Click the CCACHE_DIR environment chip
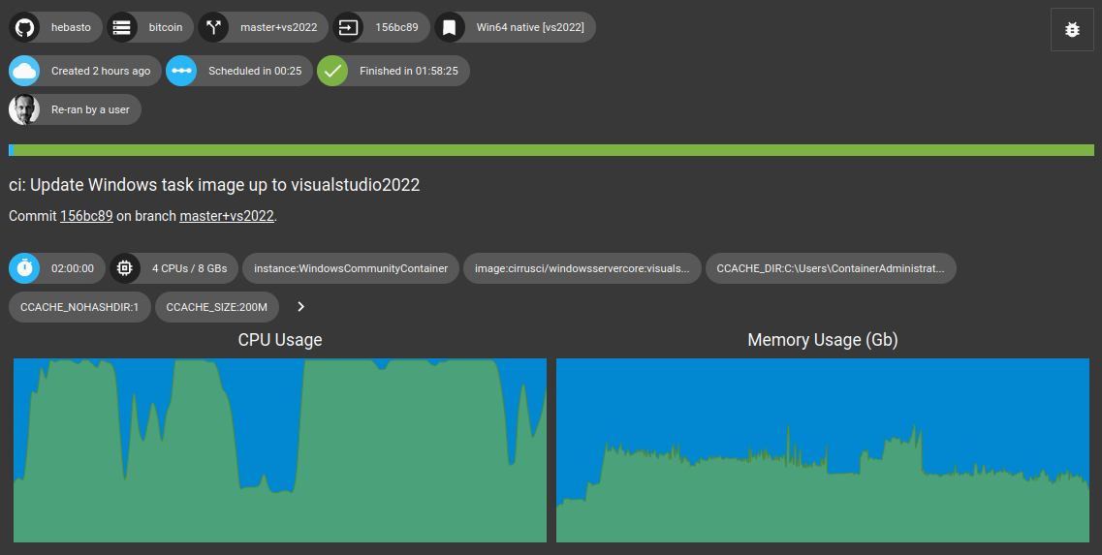The height and width of the screenshot is (555, 1102). [831, 268]
